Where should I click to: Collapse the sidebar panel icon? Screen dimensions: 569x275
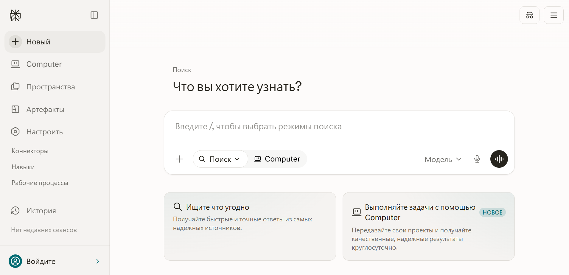tap(94, 15)
